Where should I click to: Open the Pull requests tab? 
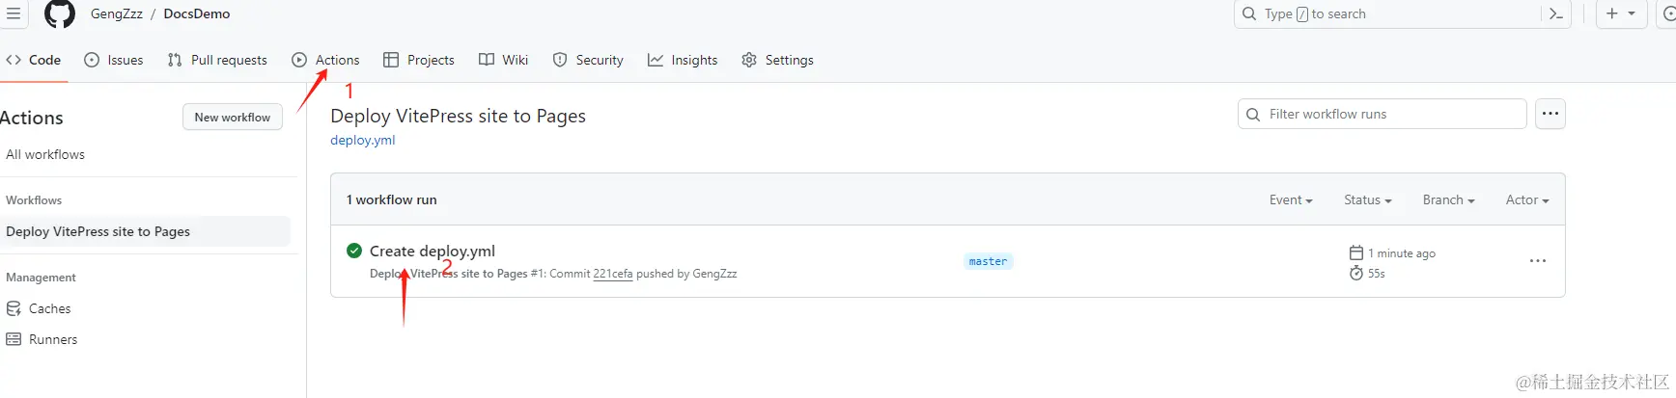click(x=217, y=60)
